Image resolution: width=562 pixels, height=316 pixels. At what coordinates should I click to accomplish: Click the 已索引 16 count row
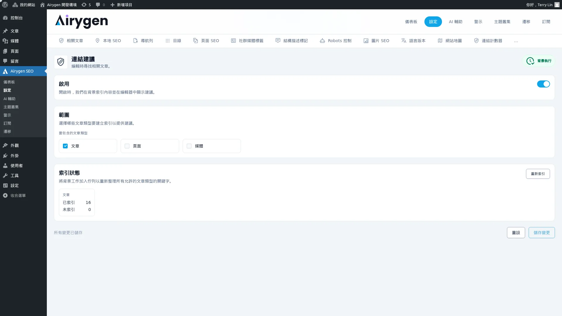(77, 202)
